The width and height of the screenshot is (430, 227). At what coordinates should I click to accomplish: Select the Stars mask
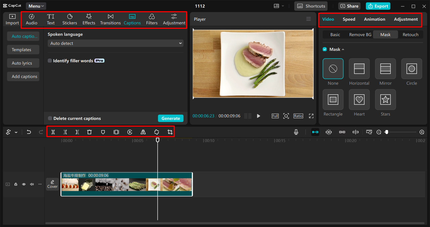385,99
